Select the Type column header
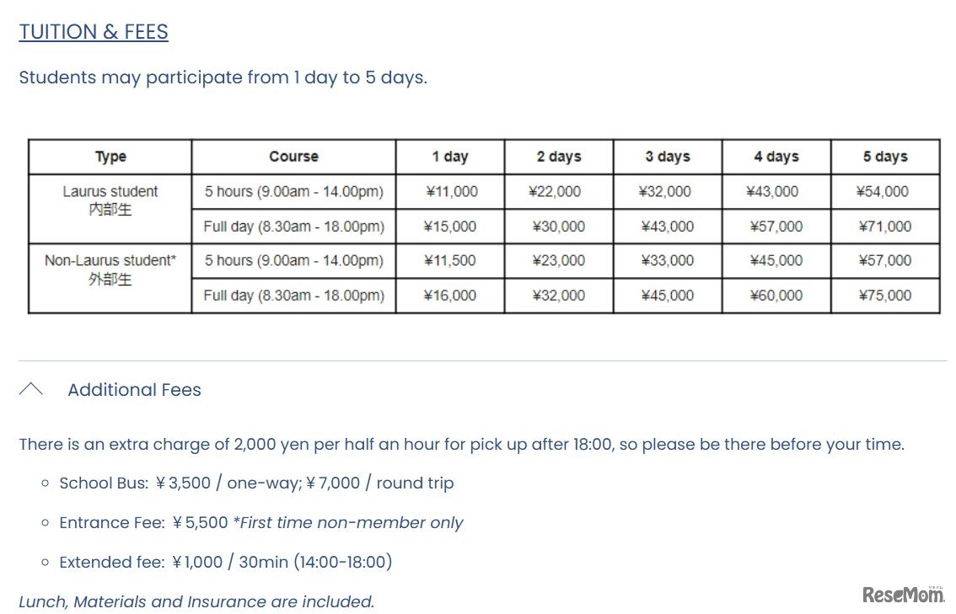Image resolution: width=956 pixels, height=614 pixels. click(x=110, y=157)
